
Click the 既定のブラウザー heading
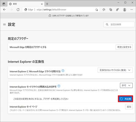pos(18,38)
